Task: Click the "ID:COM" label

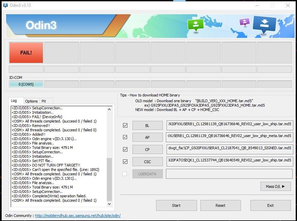Action: point(16,78)
